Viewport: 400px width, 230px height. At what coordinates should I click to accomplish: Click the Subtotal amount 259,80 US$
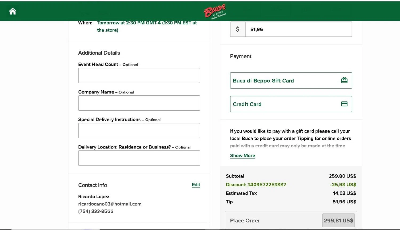coord(342,176)
